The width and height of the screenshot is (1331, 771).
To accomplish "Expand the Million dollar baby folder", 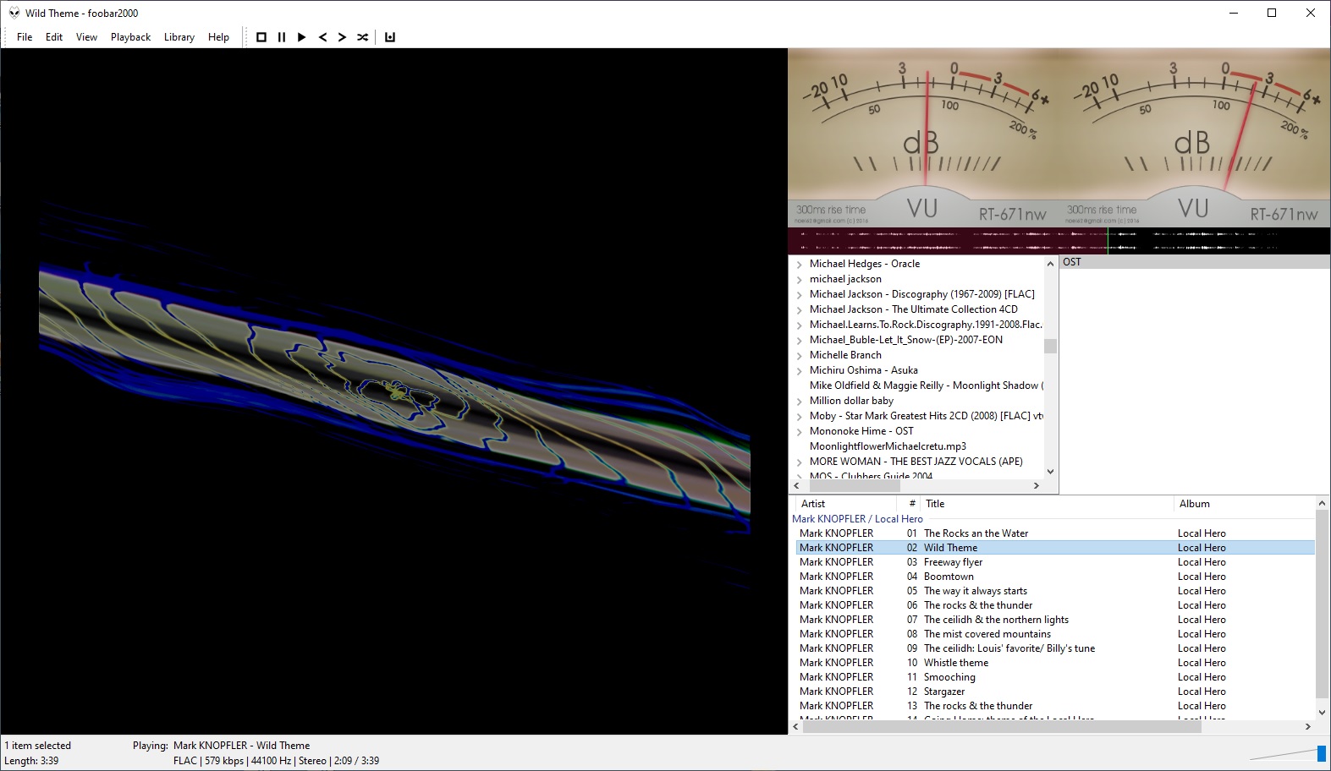I will (799, 402).
